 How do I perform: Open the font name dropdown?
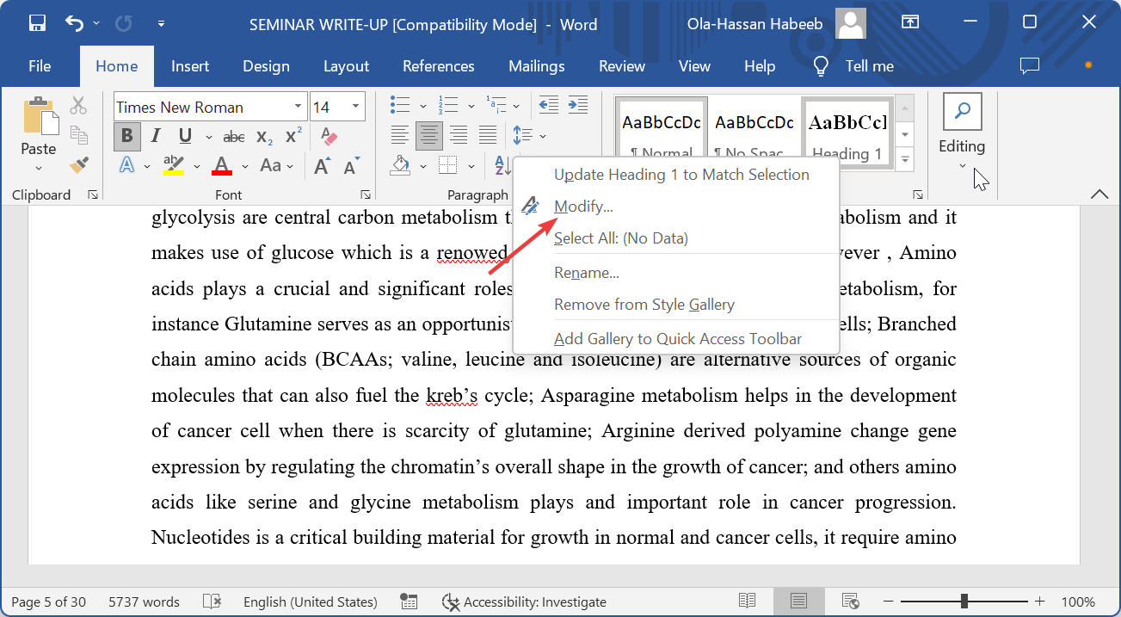coord(298,107)
